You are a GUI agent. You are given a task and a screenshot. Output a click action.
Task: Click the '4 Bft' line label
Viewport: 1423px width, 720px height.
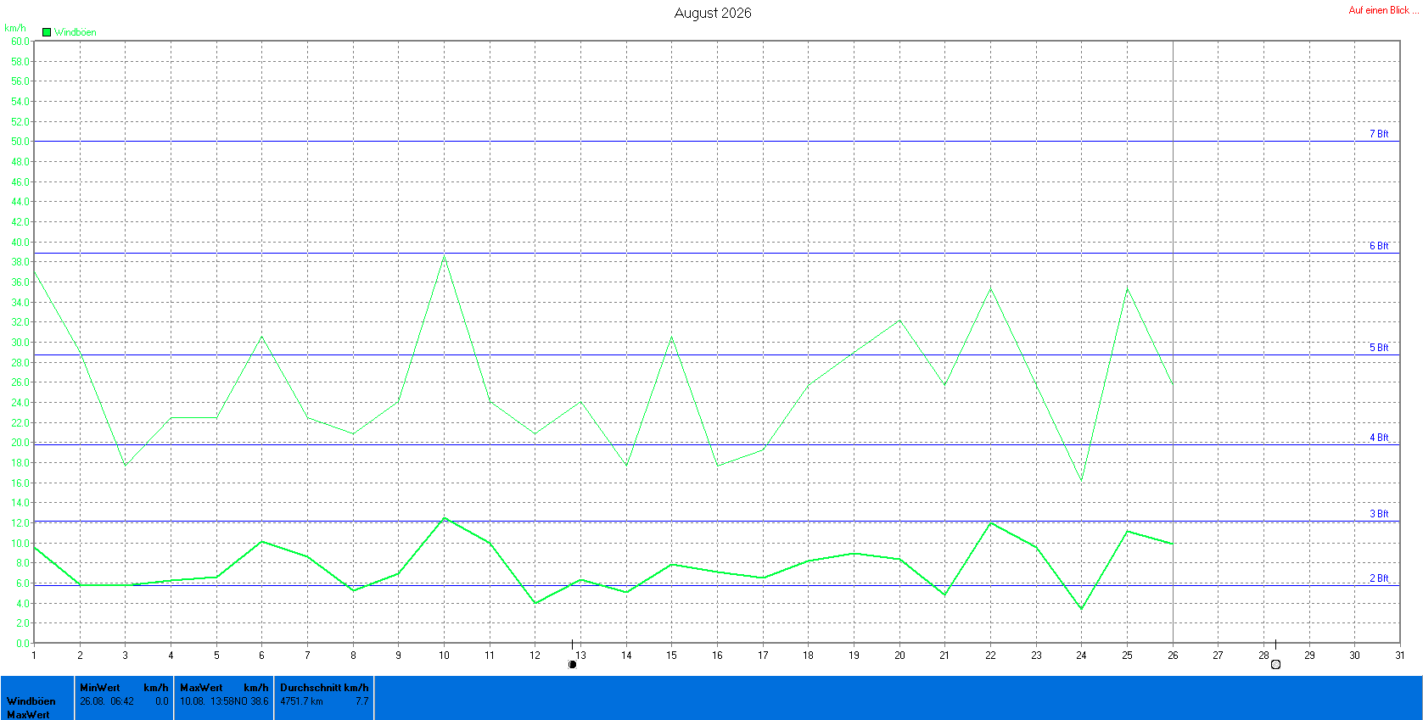pos(1379,438)
